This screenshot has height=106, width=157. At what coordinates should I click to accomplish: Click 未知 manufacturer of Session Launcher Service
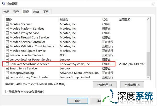[63, 55]
